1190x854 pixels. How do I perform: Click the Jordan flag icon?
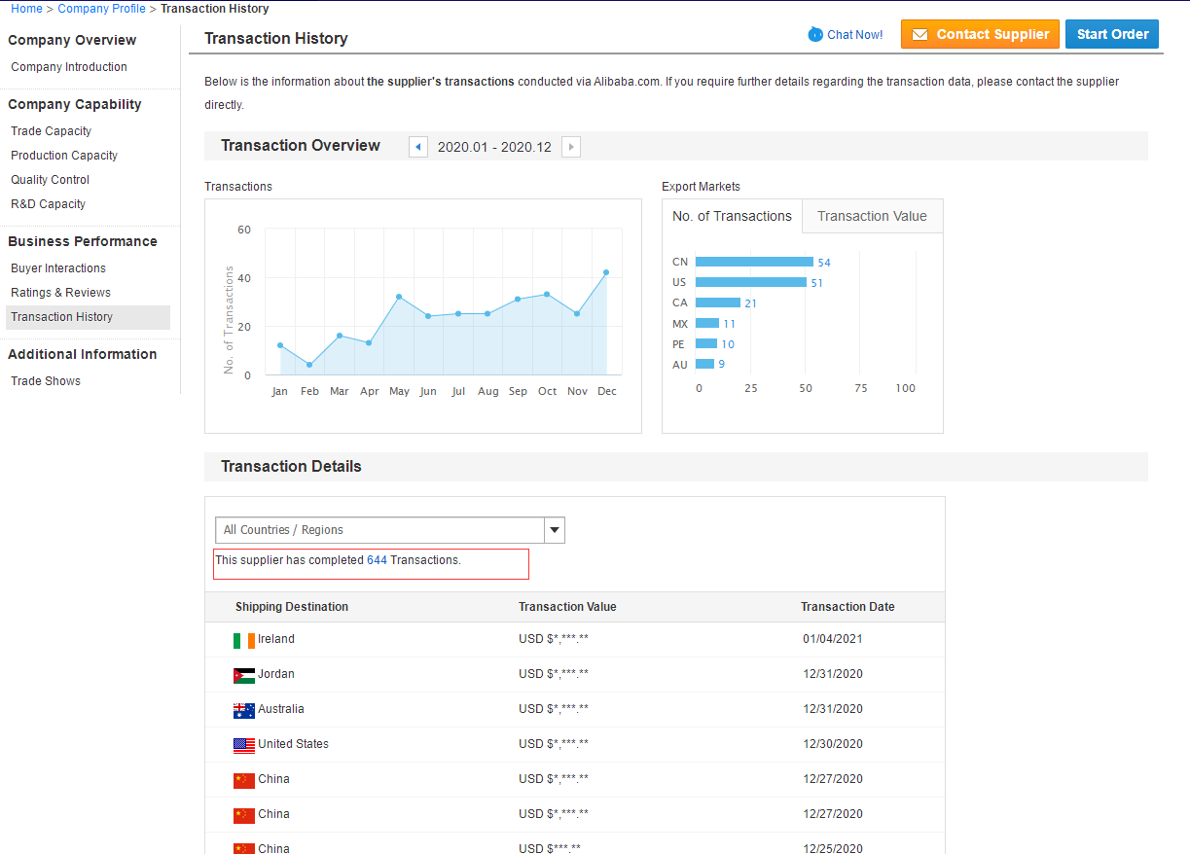243,675
